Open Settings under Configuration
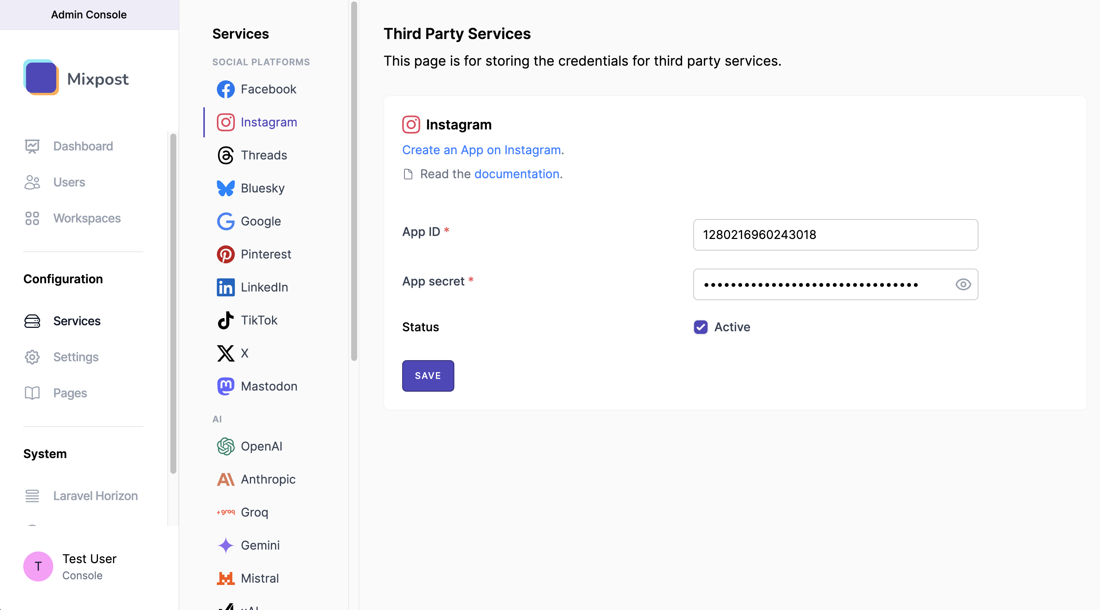The height and width of the screenshot is (610, 1100). click(x=75, y=357)
